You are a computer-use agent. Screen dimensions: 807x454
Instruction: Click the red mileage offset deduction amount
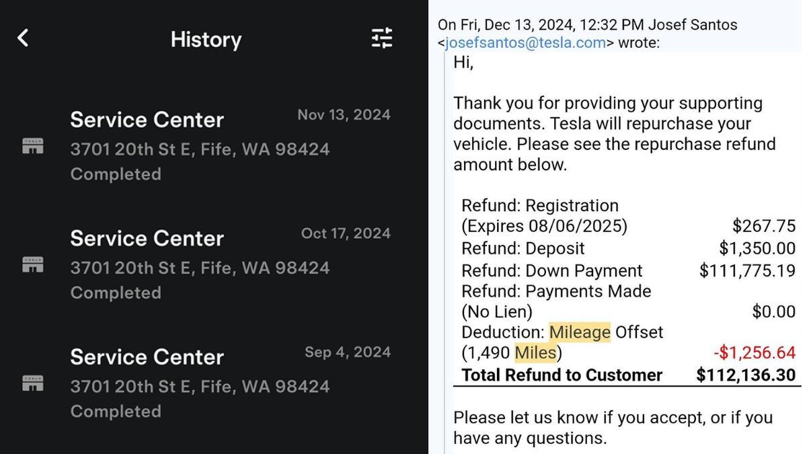[754, 353]
